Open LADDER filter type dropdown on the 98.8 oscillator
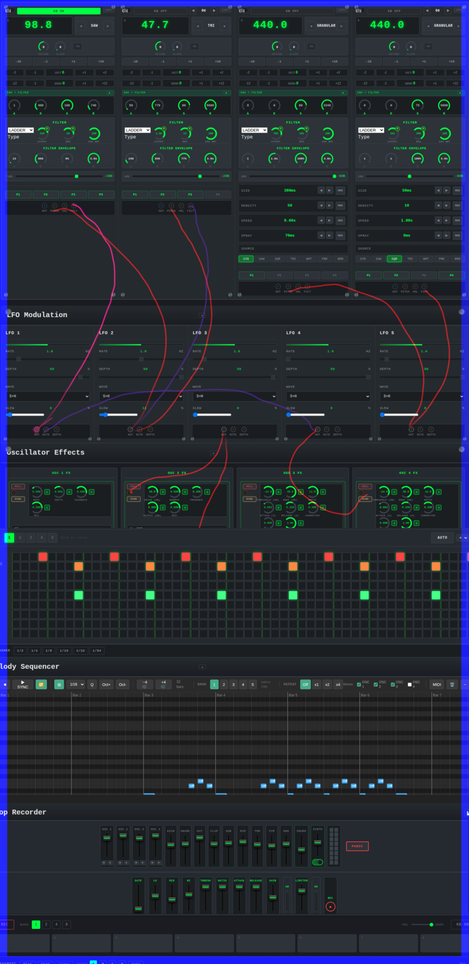This screenshot has width=469, height=964. click(x=21, y=130)
